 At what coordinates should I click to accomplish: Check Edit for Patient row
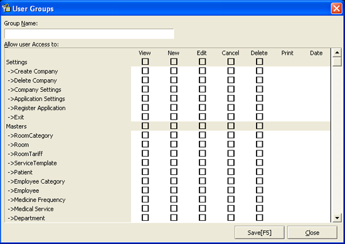click(203, 172)
